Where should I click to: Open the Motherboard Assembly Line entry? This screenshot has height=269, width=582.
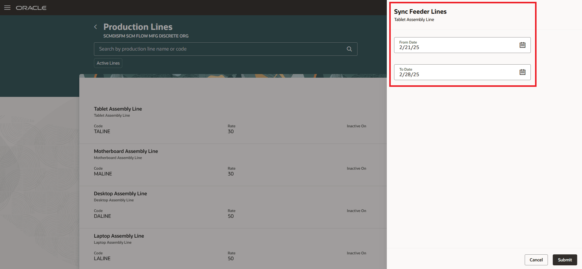[x=126, y=151]
